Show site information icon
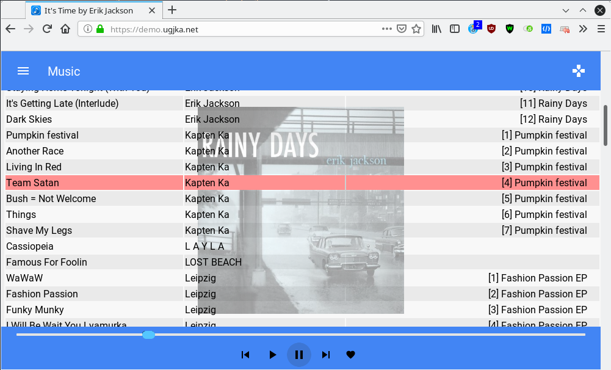611x370 pixels. point(88,29)
